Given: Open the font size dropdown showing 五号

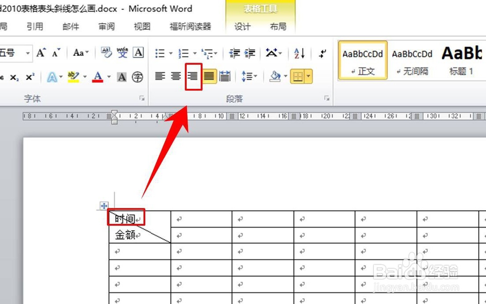Looking at the screenshot, I should click(28, 53).
